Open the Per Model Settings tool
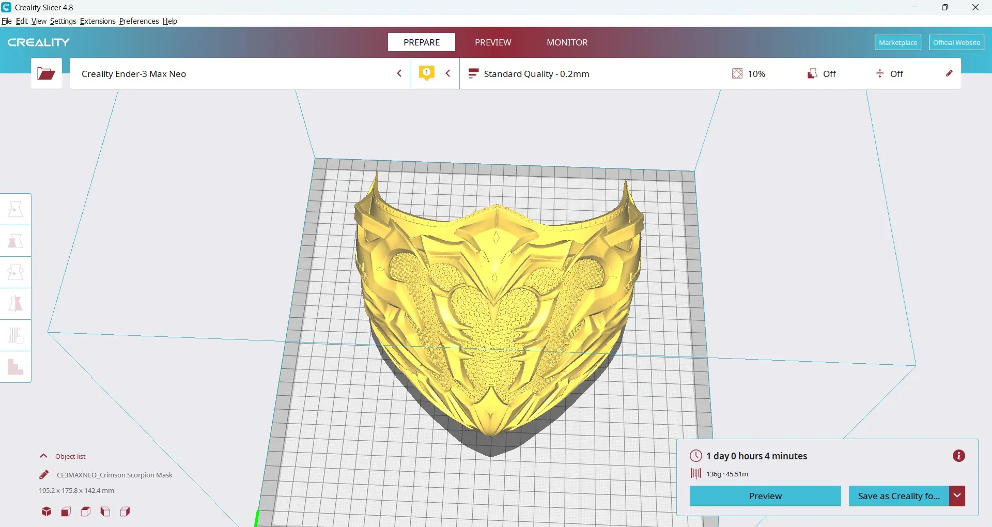Image resolution: width=992 pixels, height=527 pixels. [x=16, y=335]
